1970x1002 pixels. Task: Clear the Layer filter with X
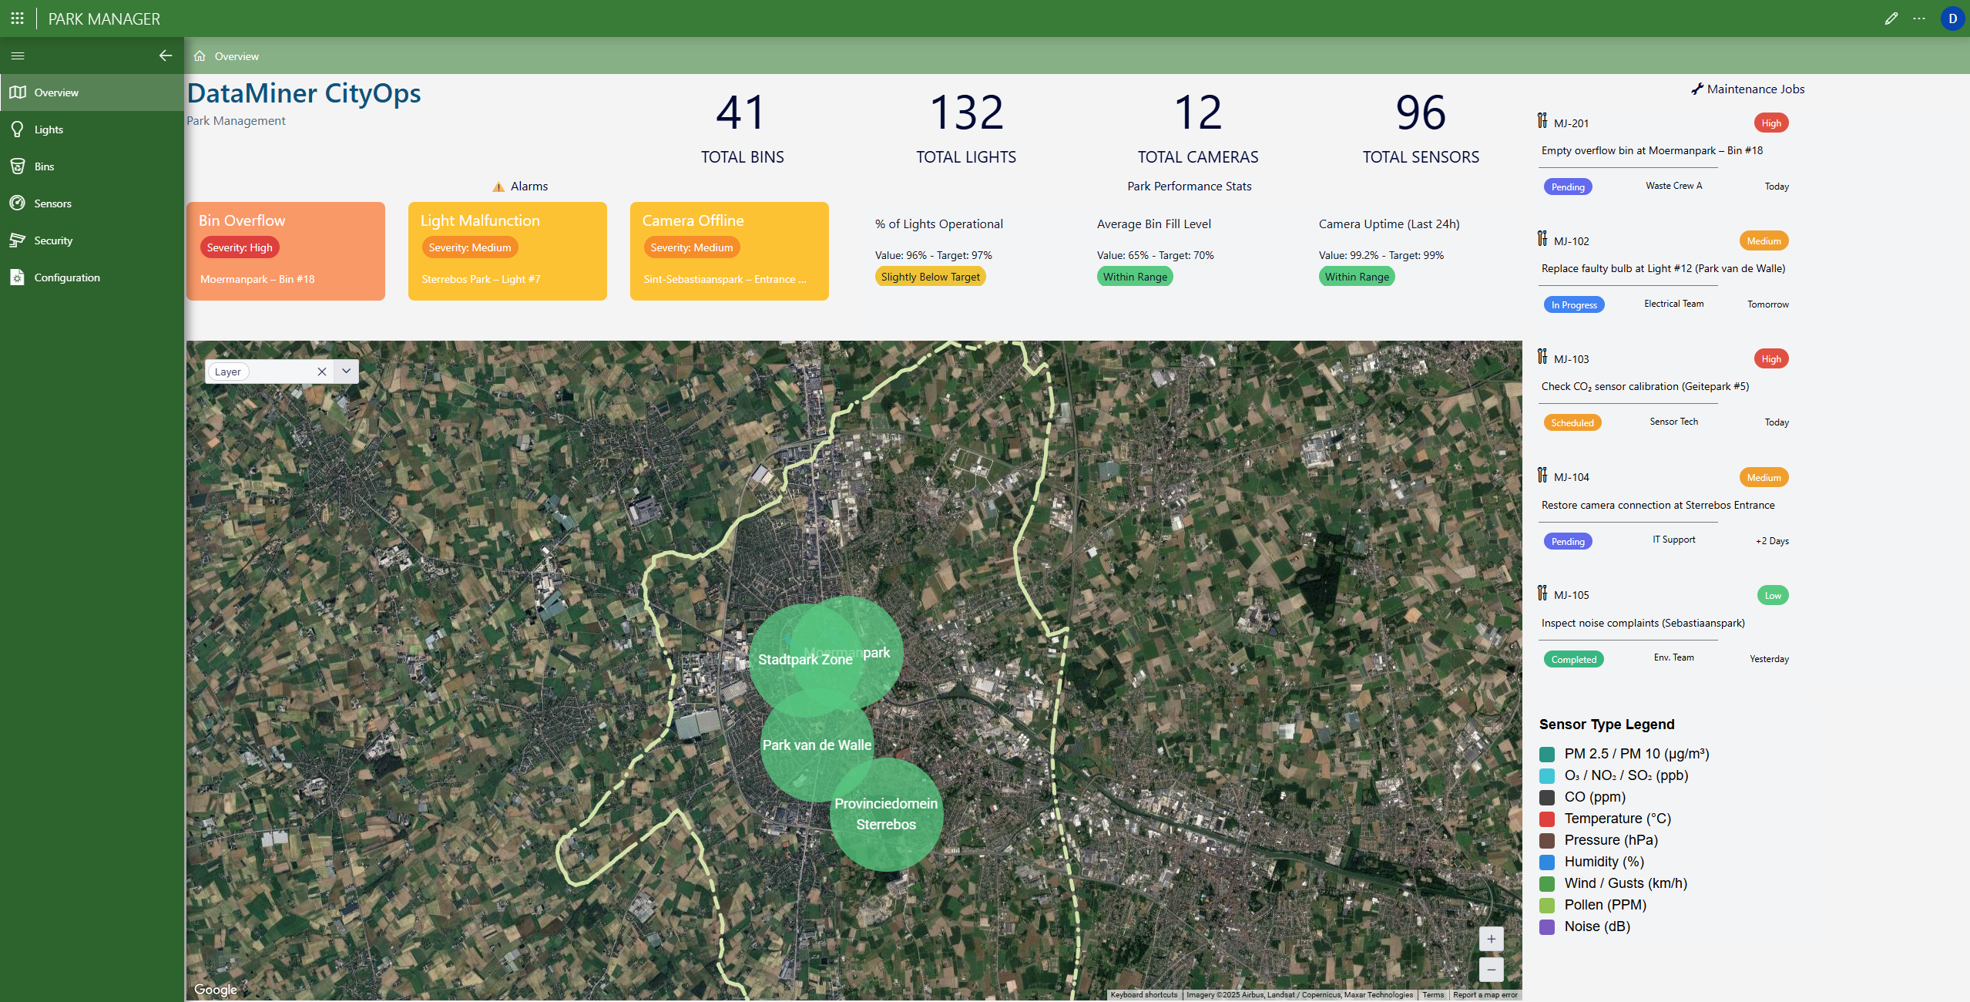[x=322, y=372]
